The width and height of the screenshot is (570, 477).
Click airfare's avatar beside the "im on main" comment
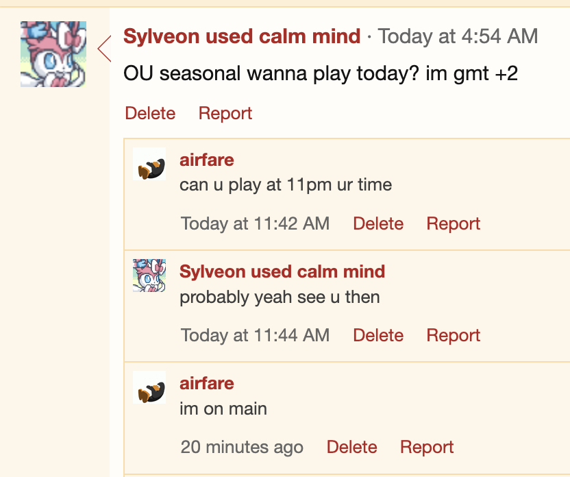click(x=149, y=388)
